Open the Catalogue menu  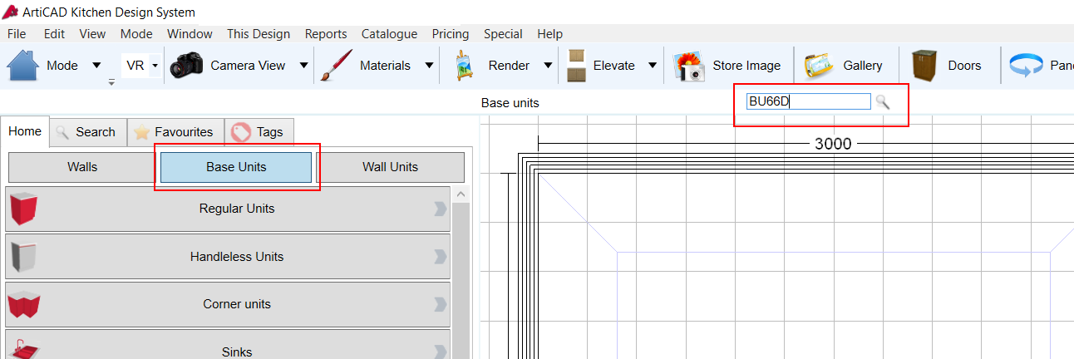point(389,34)
